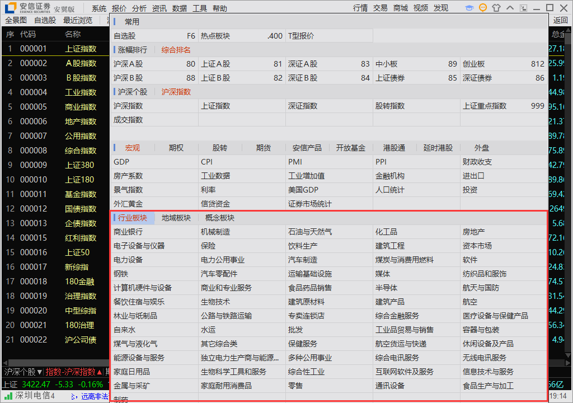Click the shirt skin-change icon

pos(496,8)
